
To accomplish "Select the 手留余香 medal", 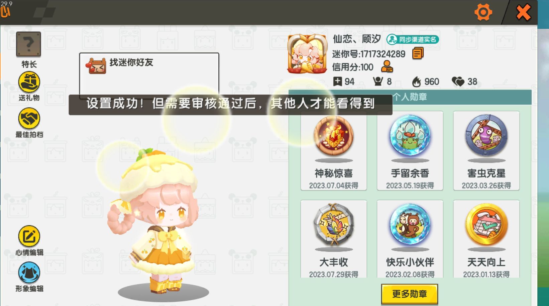I will 410,151.
